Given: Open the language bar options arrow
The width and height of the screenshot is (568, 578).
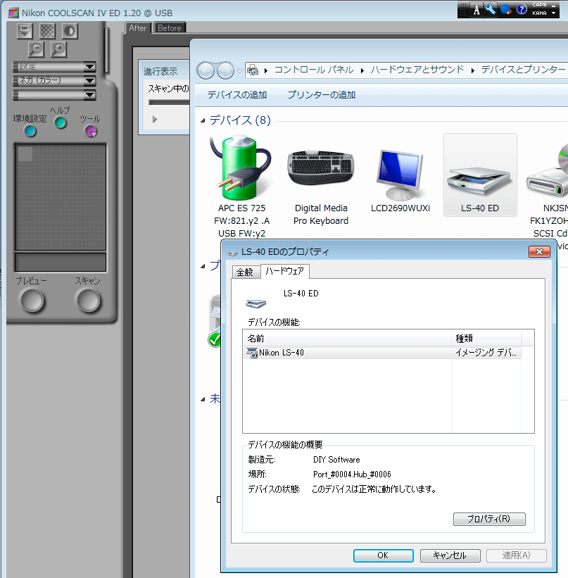Looking at the screenshot, I should pyautogui.click(x=554, y=13).
